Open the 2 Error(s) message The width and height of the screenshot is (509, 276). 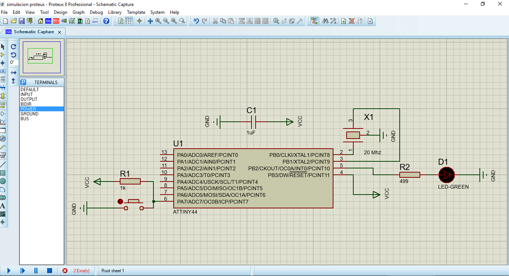[x=81, y=271]
